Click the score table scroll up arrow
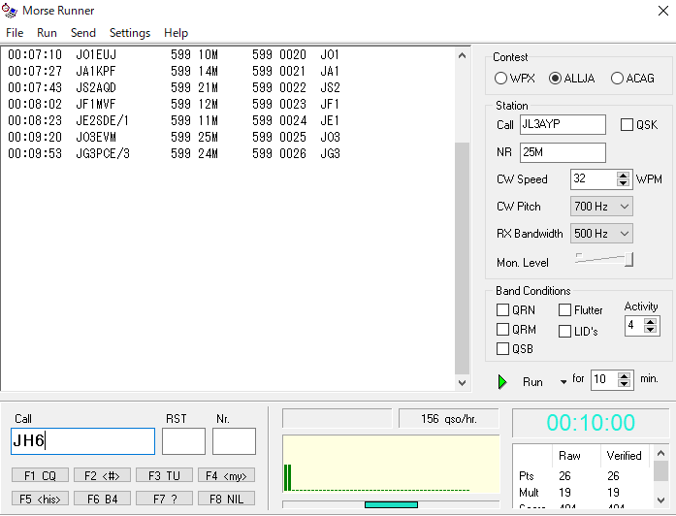 (x=660, y=453)
